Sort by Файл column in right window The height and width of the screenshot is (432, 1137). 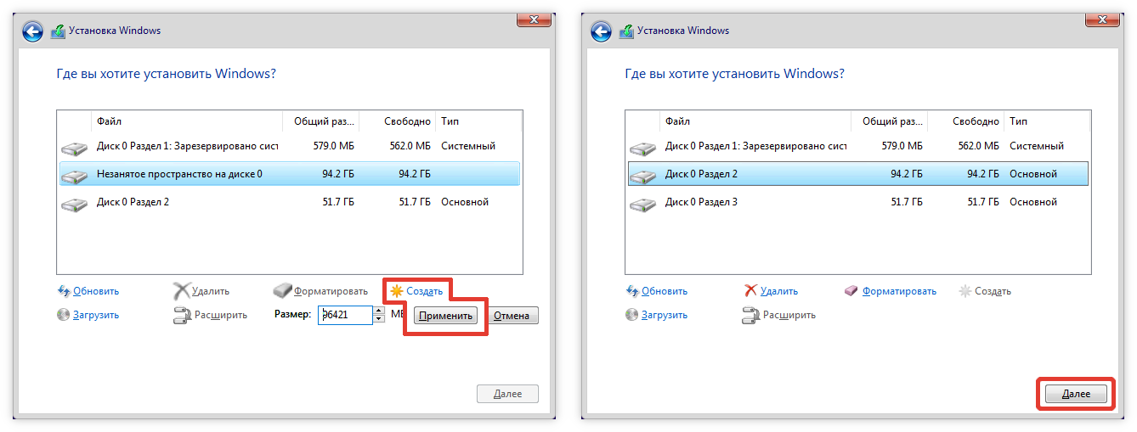click(x=755, y=121)
